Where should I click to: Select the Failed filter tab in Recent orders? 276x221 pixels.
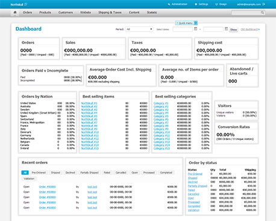[x=107, y=172]
